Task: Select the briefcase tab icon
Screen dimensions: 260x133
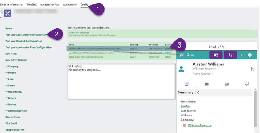Action: [x=207, y=84]
